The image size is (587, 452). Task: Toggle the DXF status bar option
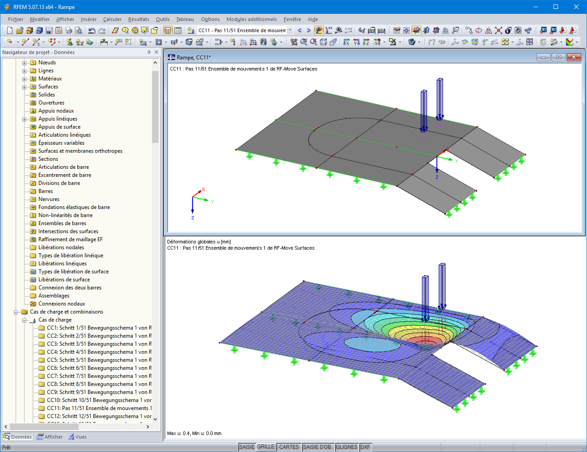365,447
